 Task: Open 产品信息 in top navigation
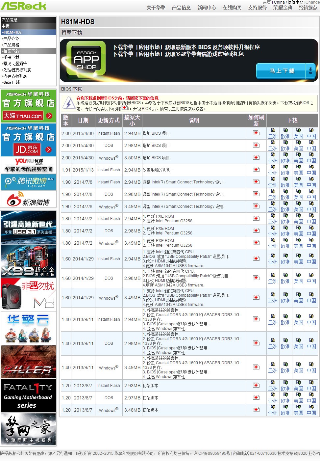click(181, 8)
